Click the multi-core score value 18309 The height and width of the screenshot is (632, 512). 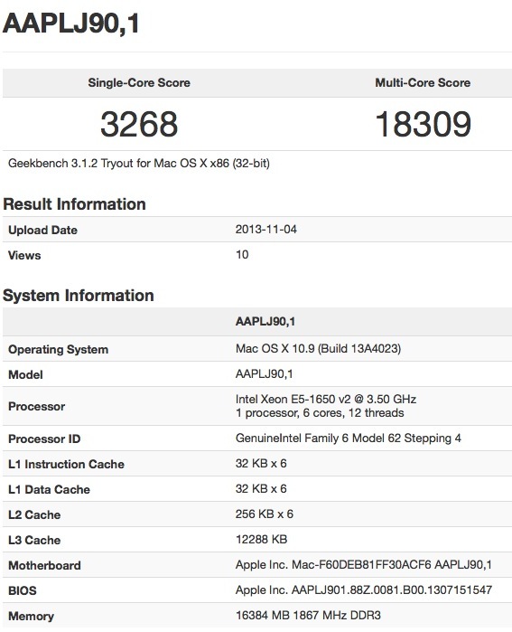click(423, 124)
